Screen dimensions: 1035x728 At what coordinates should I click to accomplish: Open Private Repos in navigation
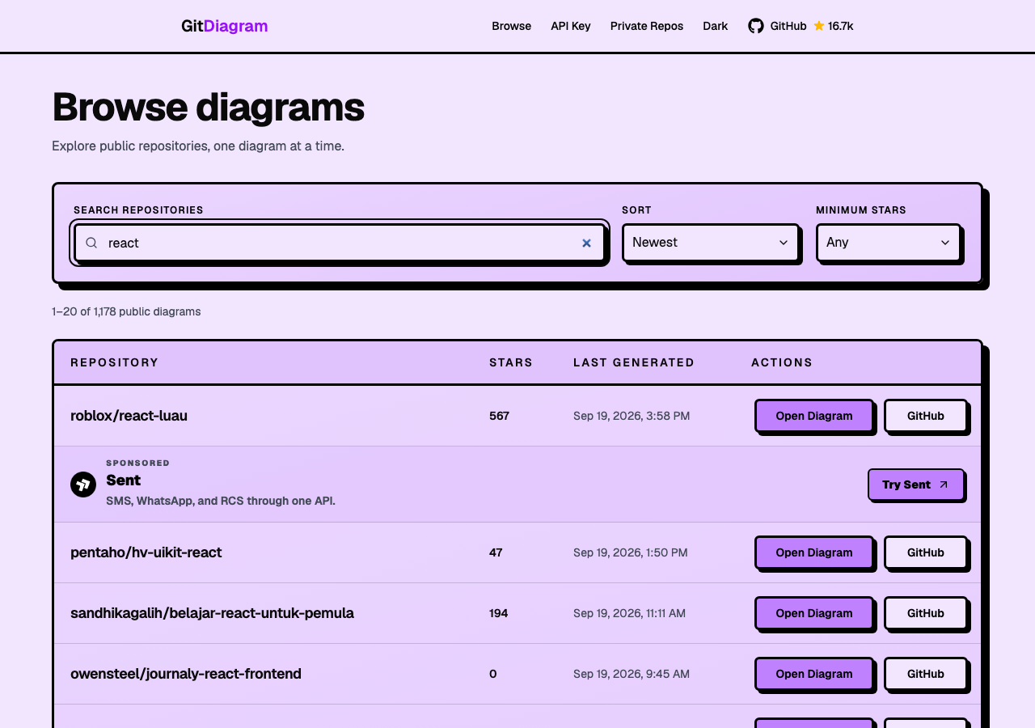click(x=647, y=26)
